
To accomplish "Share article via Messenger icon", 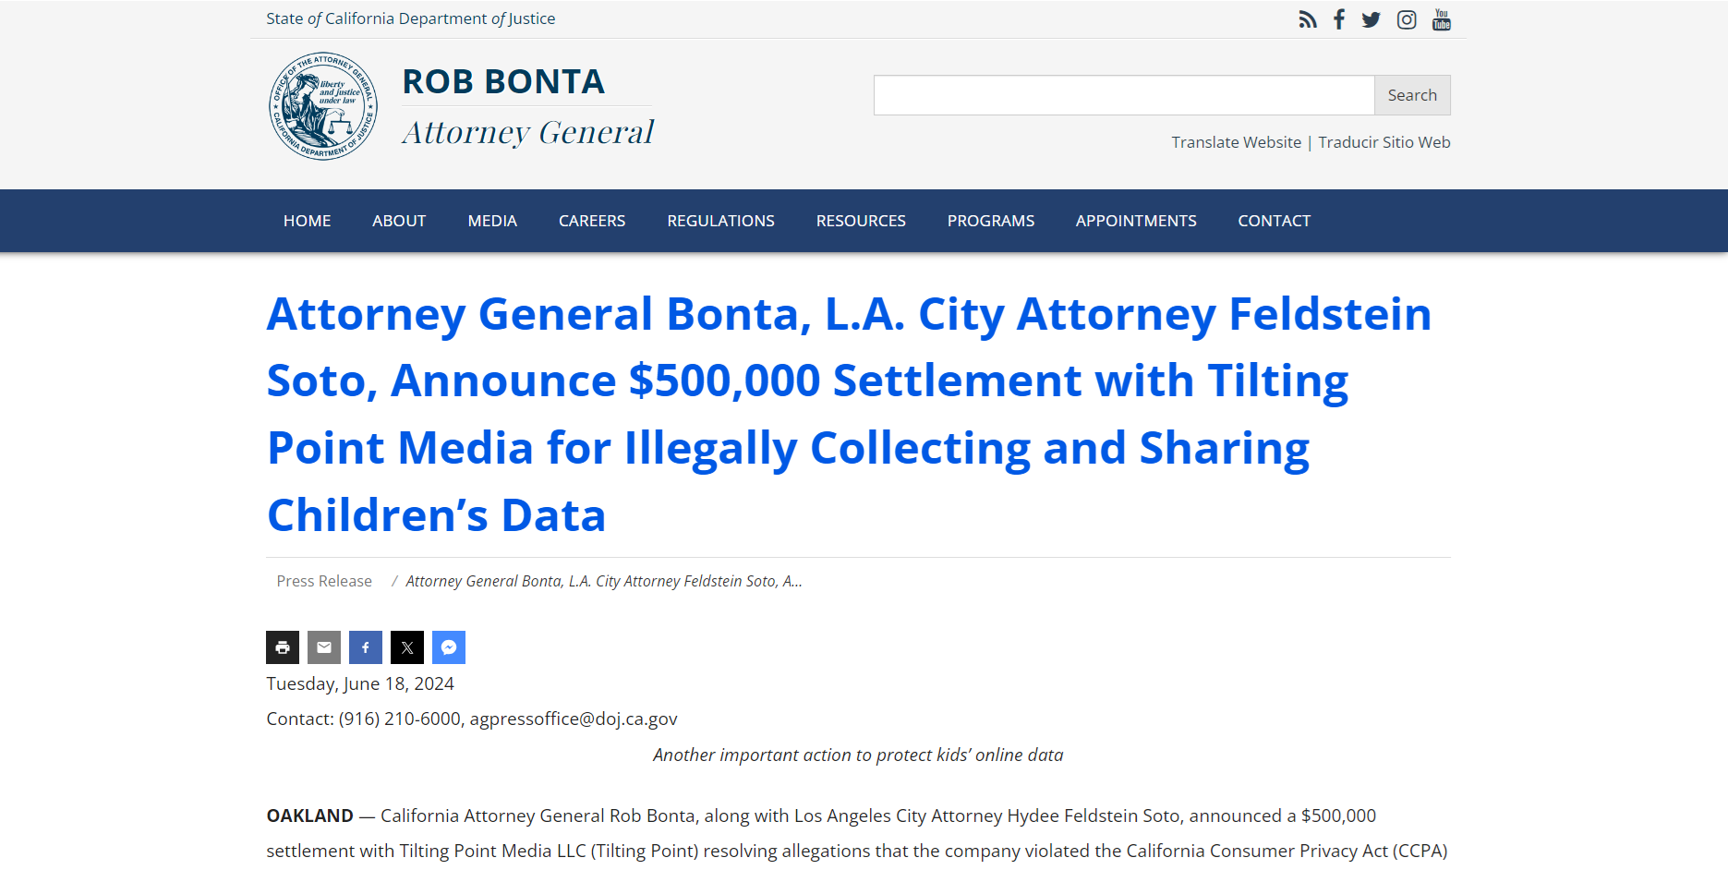I will coord(449,647).
